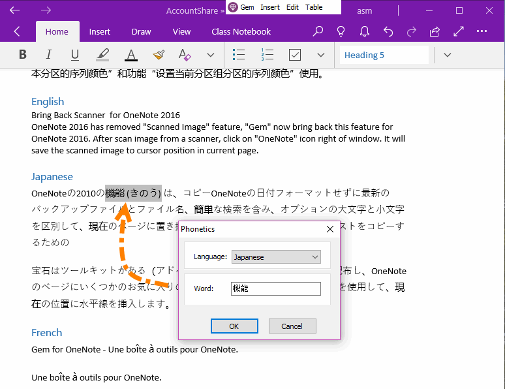
Task: Enter full screen mode via arrows icon
Action: pos(459,31)
